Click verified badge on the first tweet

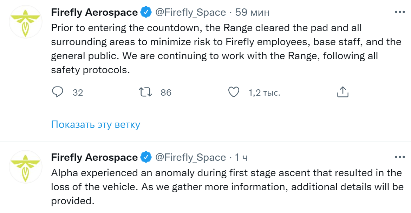(146, 13)
